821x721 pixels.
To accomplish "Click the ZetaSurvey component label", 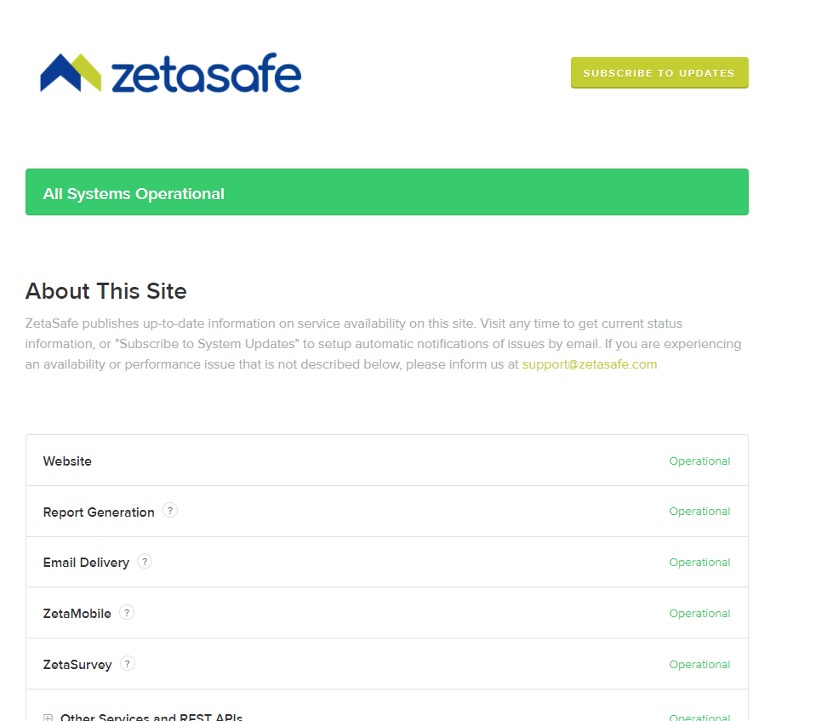I will [77, 665].
